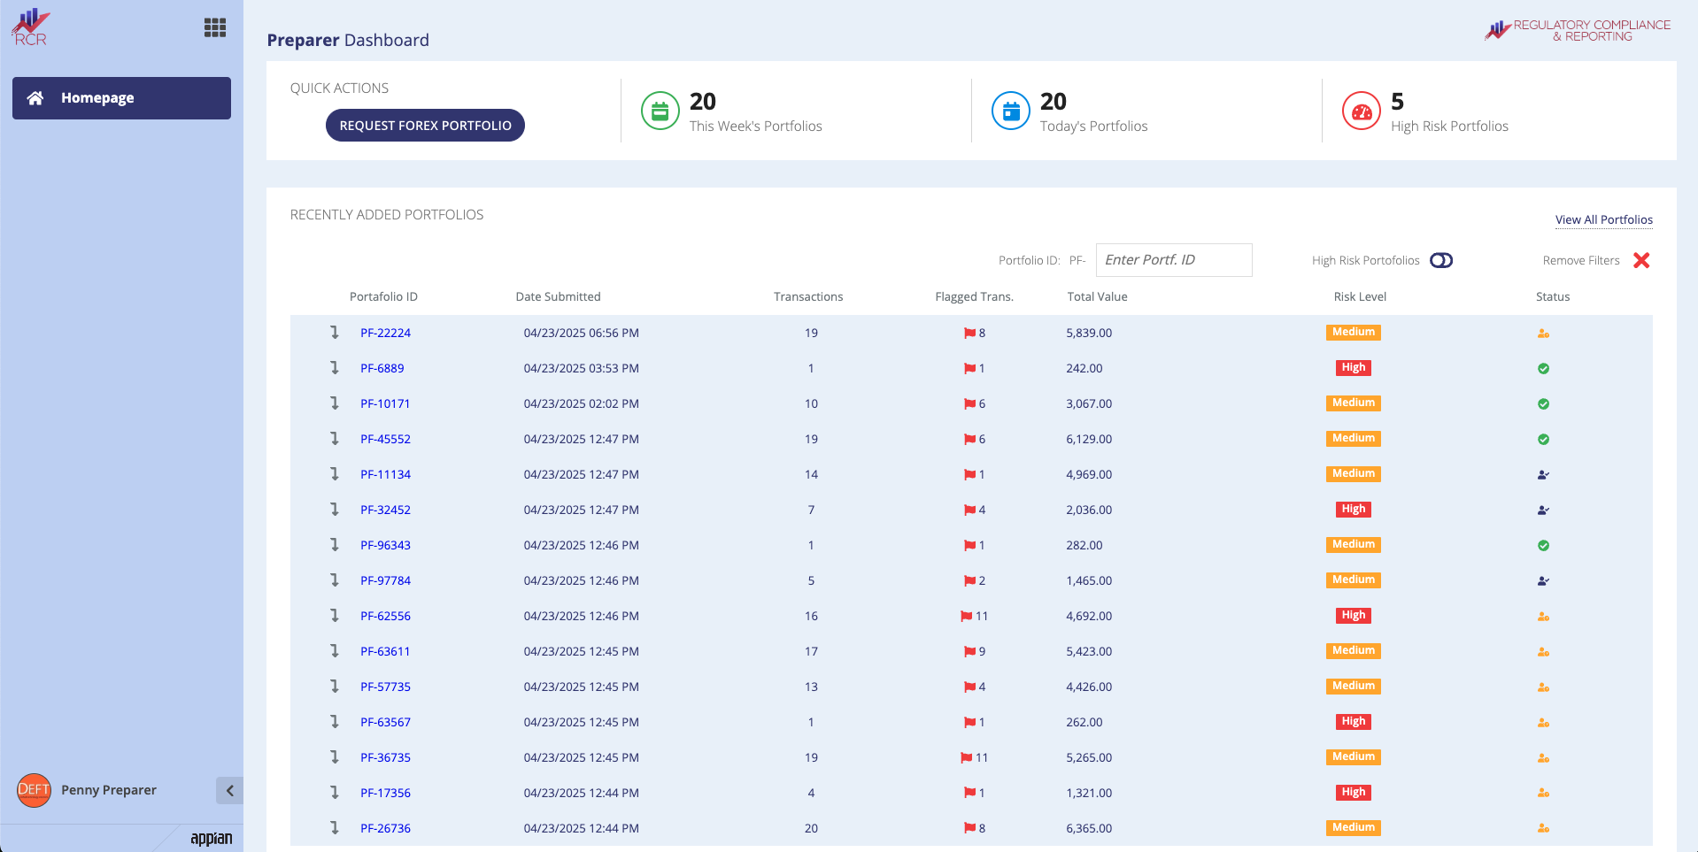Screen dimensions: 1698x852
Task: Click the green check status icon for PF-96343
Action: pyautogui.click(x=1543, y=546)
